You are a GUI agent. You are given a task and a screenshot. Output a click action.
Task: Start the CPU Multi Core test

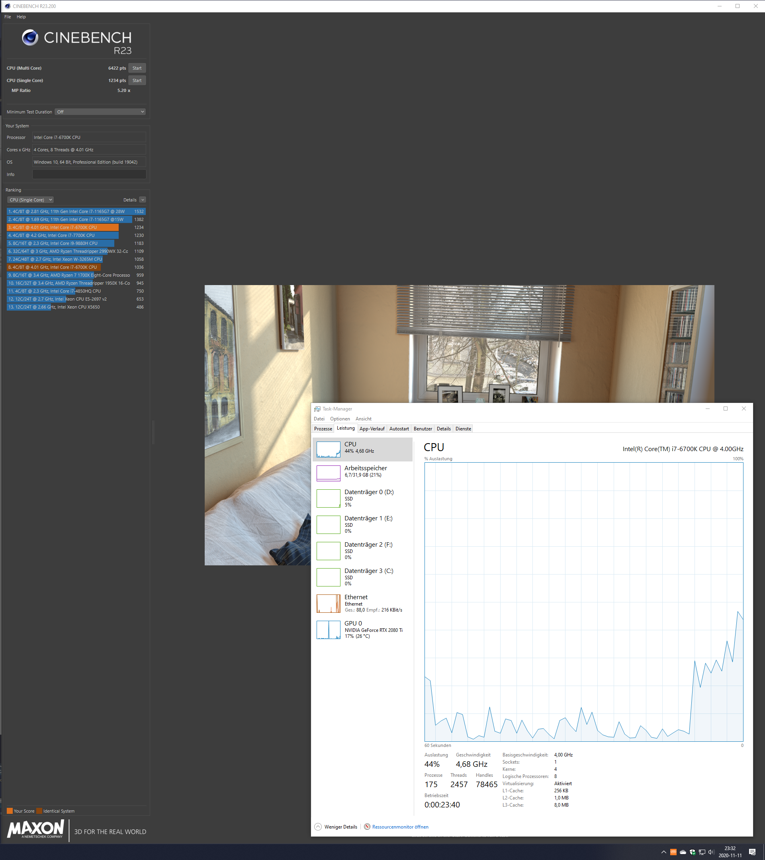[137, 68]
